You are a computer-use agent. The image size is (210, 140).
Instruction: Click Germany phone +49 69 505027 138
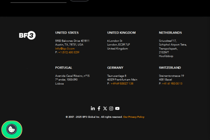tap(122, 83)
